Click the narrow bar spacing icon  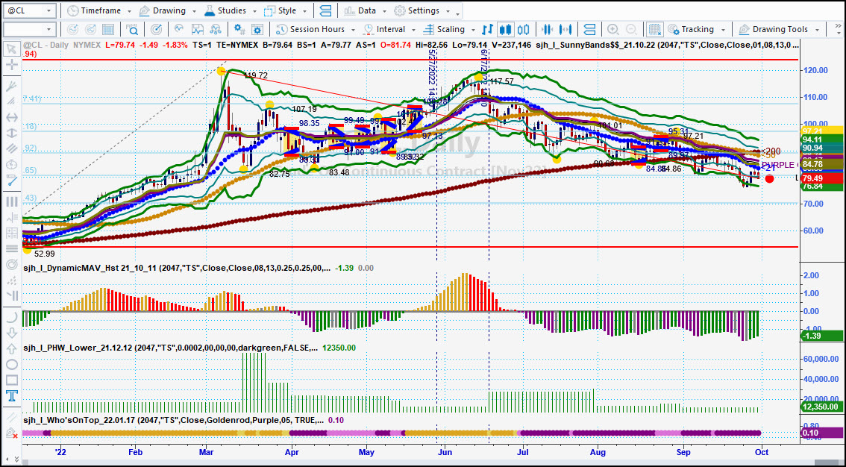pyautogui.click(x=548, y=29)
